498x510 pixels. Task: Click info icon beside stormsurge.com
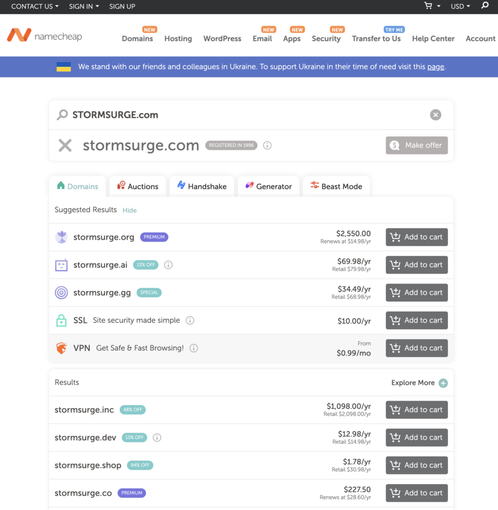267,145
